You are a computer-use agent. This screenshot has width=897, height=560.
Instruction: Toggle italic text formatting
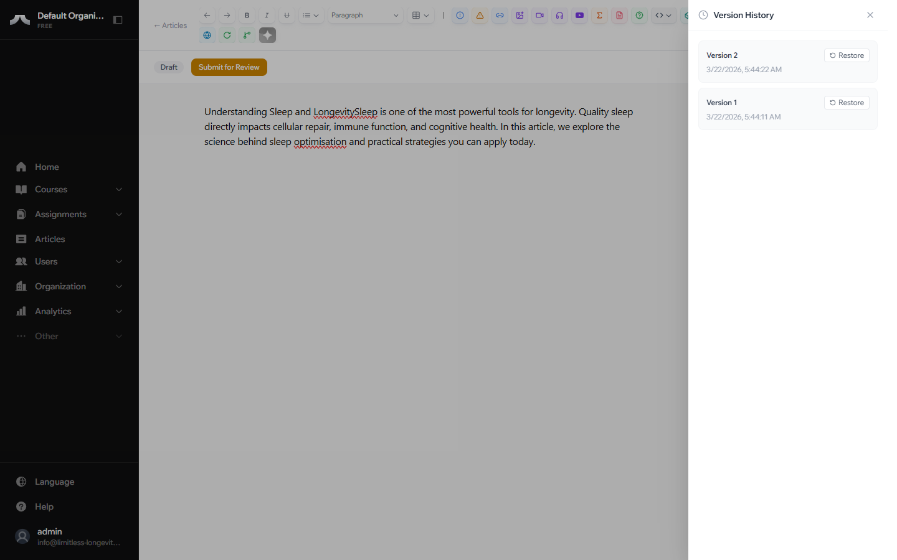coord(267,16)
